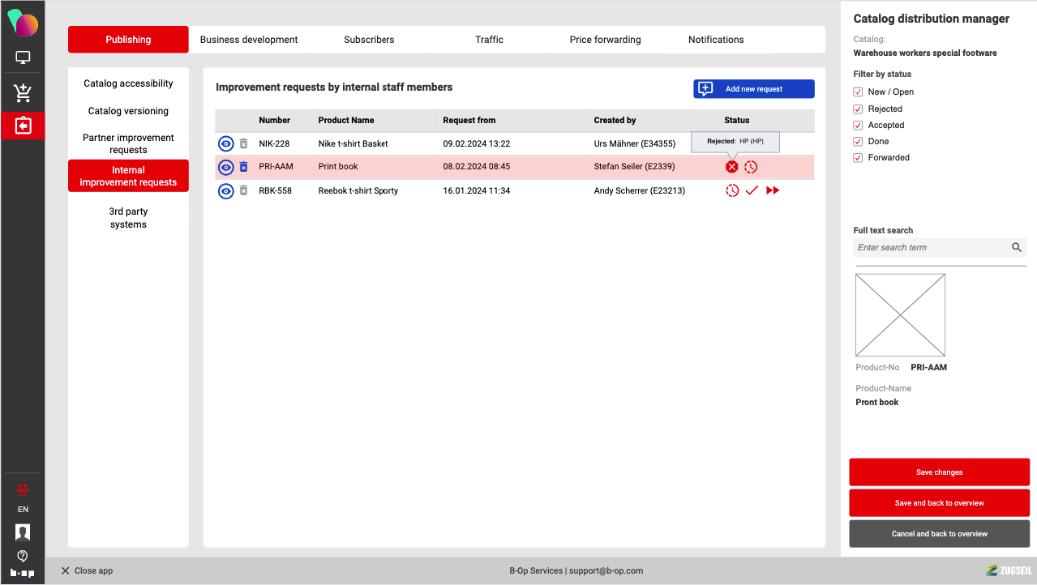Screen dimensions: 1037x585
Task: Open the shopping cart add icon
Action: pyautogui.click(x=23, y=93)
